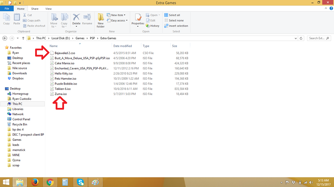This screenshot has height=187, width=334.
Task: Open the quick access toolbar dropdown
Action: point(20,3)
